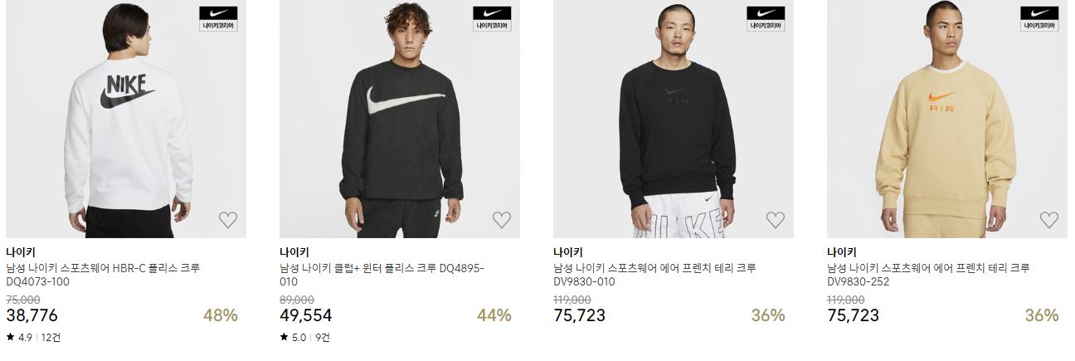The image size is (1075, 361).
Task: Toggle wishlist heart on white HBR-C fleece crew
Action: click(x=228, y=220)
